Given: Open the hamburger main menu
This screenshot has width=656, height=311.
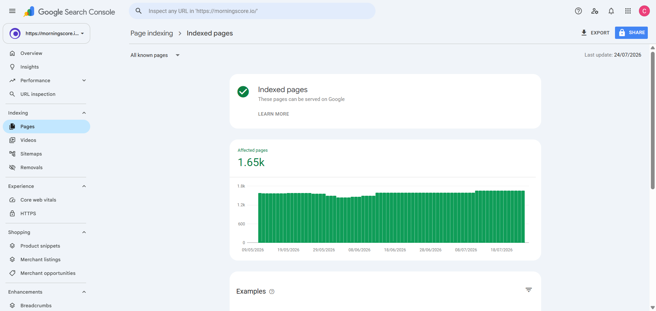Looking at the screenshot, I should pos(12,11).
